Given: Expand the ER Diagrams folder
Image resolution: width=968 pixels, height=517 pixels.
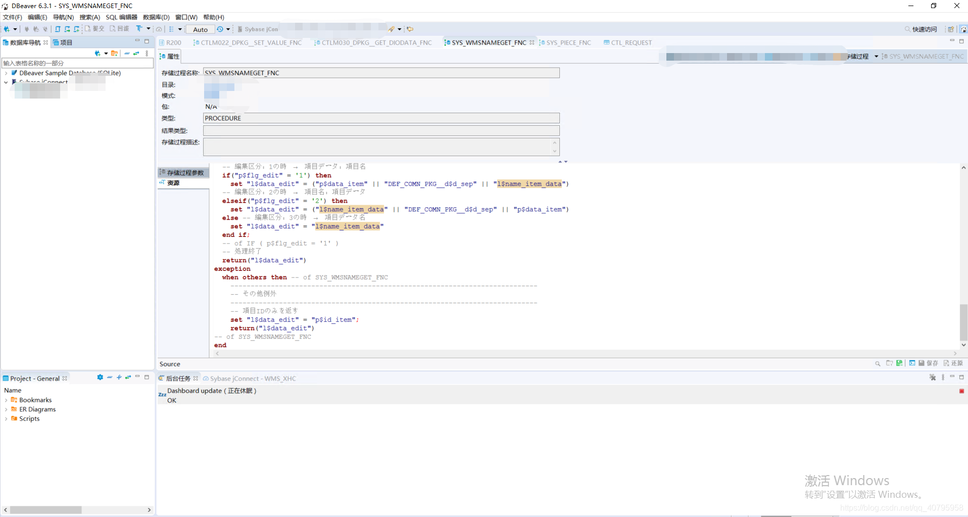Looking at the screenshot, I should click(x=6, y=410).
